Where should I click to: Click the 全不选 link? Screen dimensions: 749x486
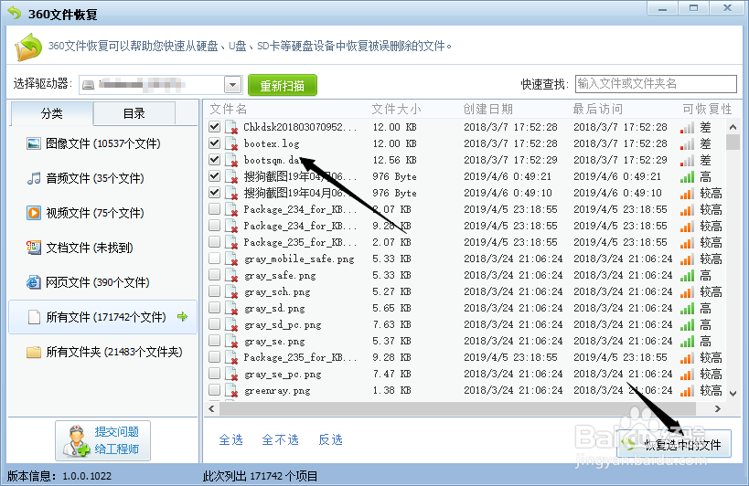tap(281, 439)
